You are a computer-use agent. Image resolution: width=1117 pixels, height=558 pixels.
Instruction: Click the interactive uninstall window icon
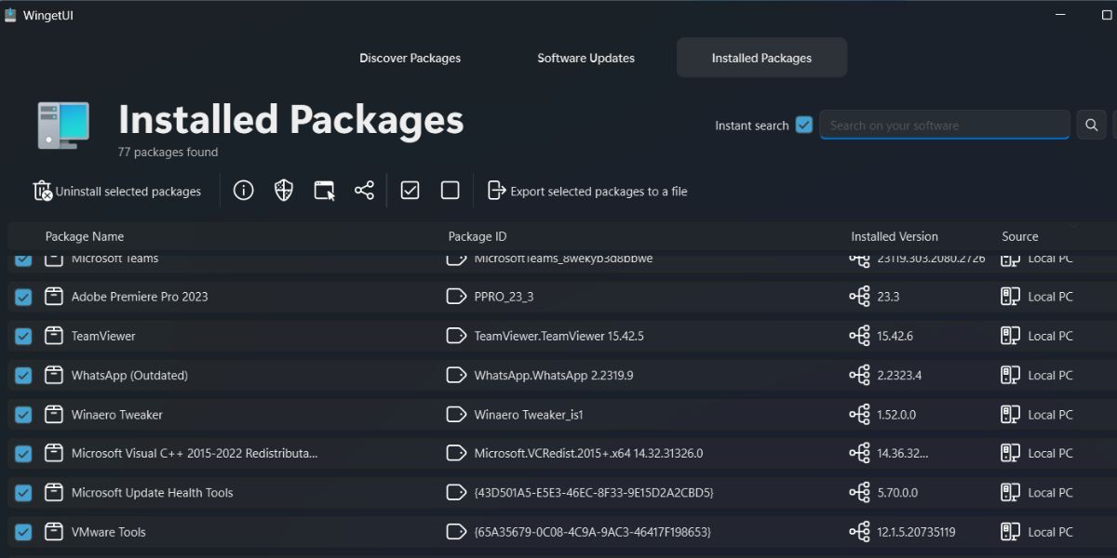click(324, 191)
